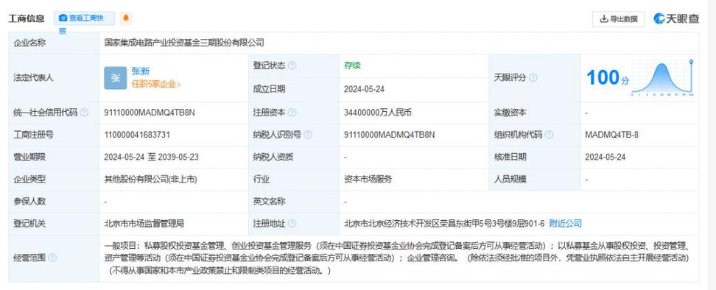Click help icon next to 纳税人识别号
This screenshot has height=290, width=716.
click(308, 135)
